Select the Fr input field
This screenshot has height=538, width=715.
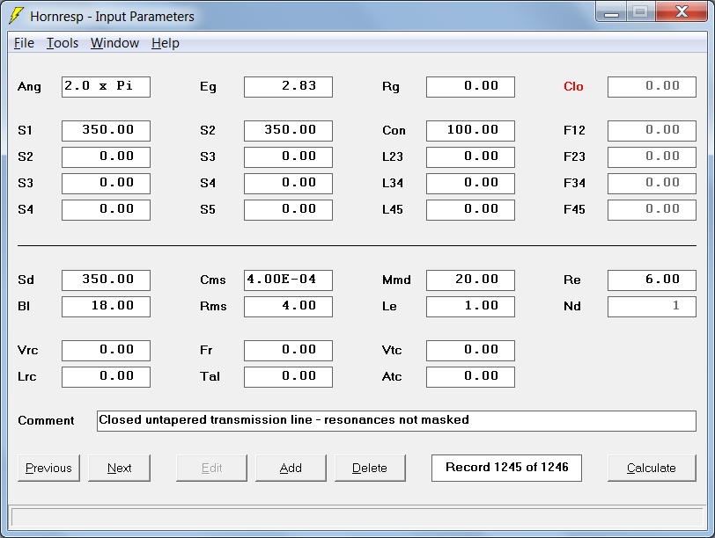coord(288,351)
